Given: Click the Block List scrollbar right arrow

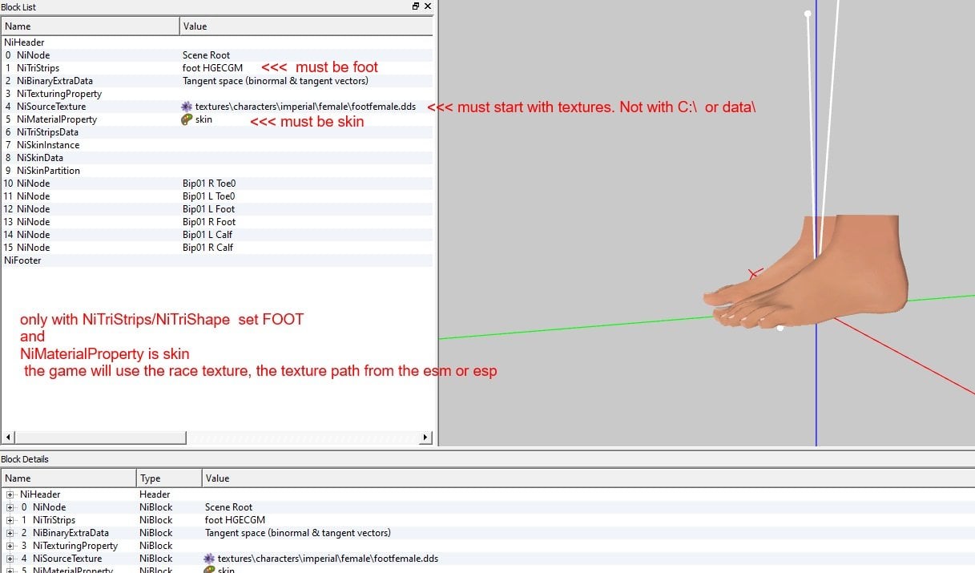Looking at the screenshot, I should tap(426, 438).
